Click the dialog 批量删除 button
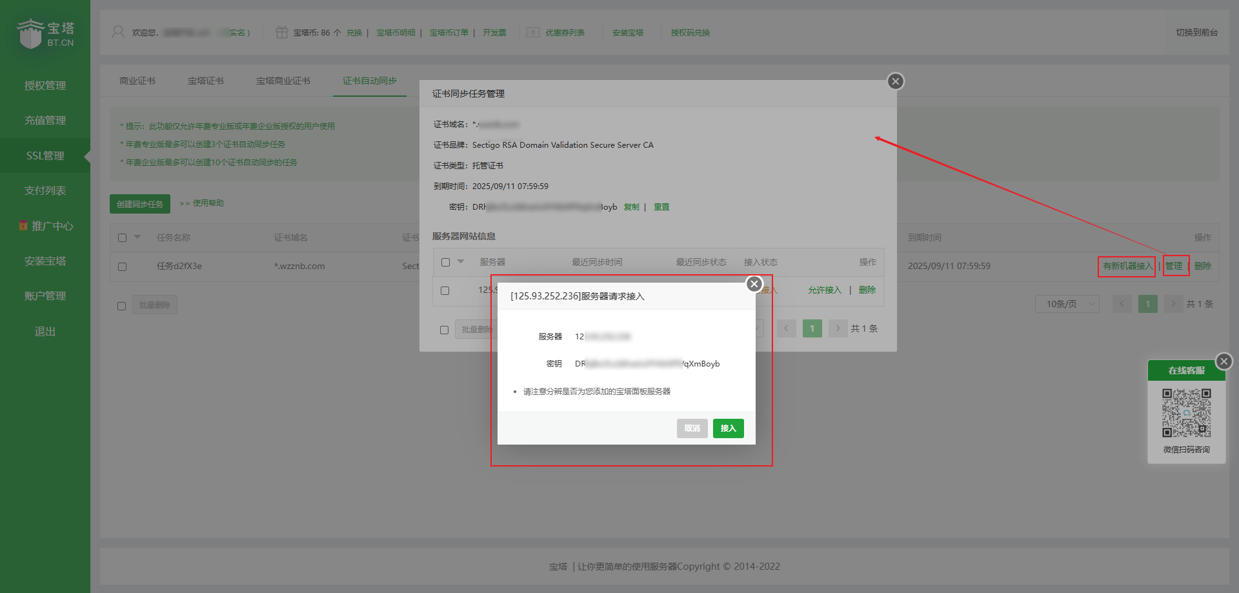 (x=476, y=329)
